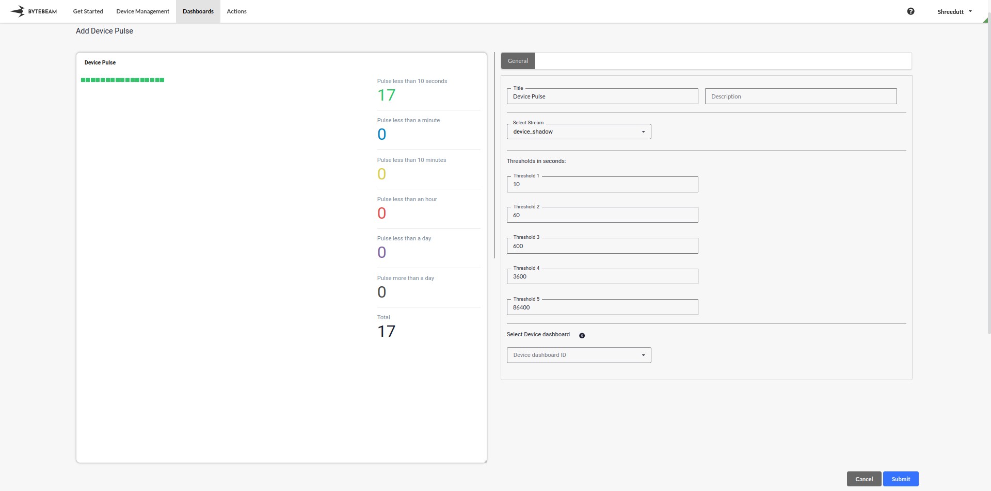991x491 pixels.
Task: Click the first green pulse square
Action: pos(83,80)
